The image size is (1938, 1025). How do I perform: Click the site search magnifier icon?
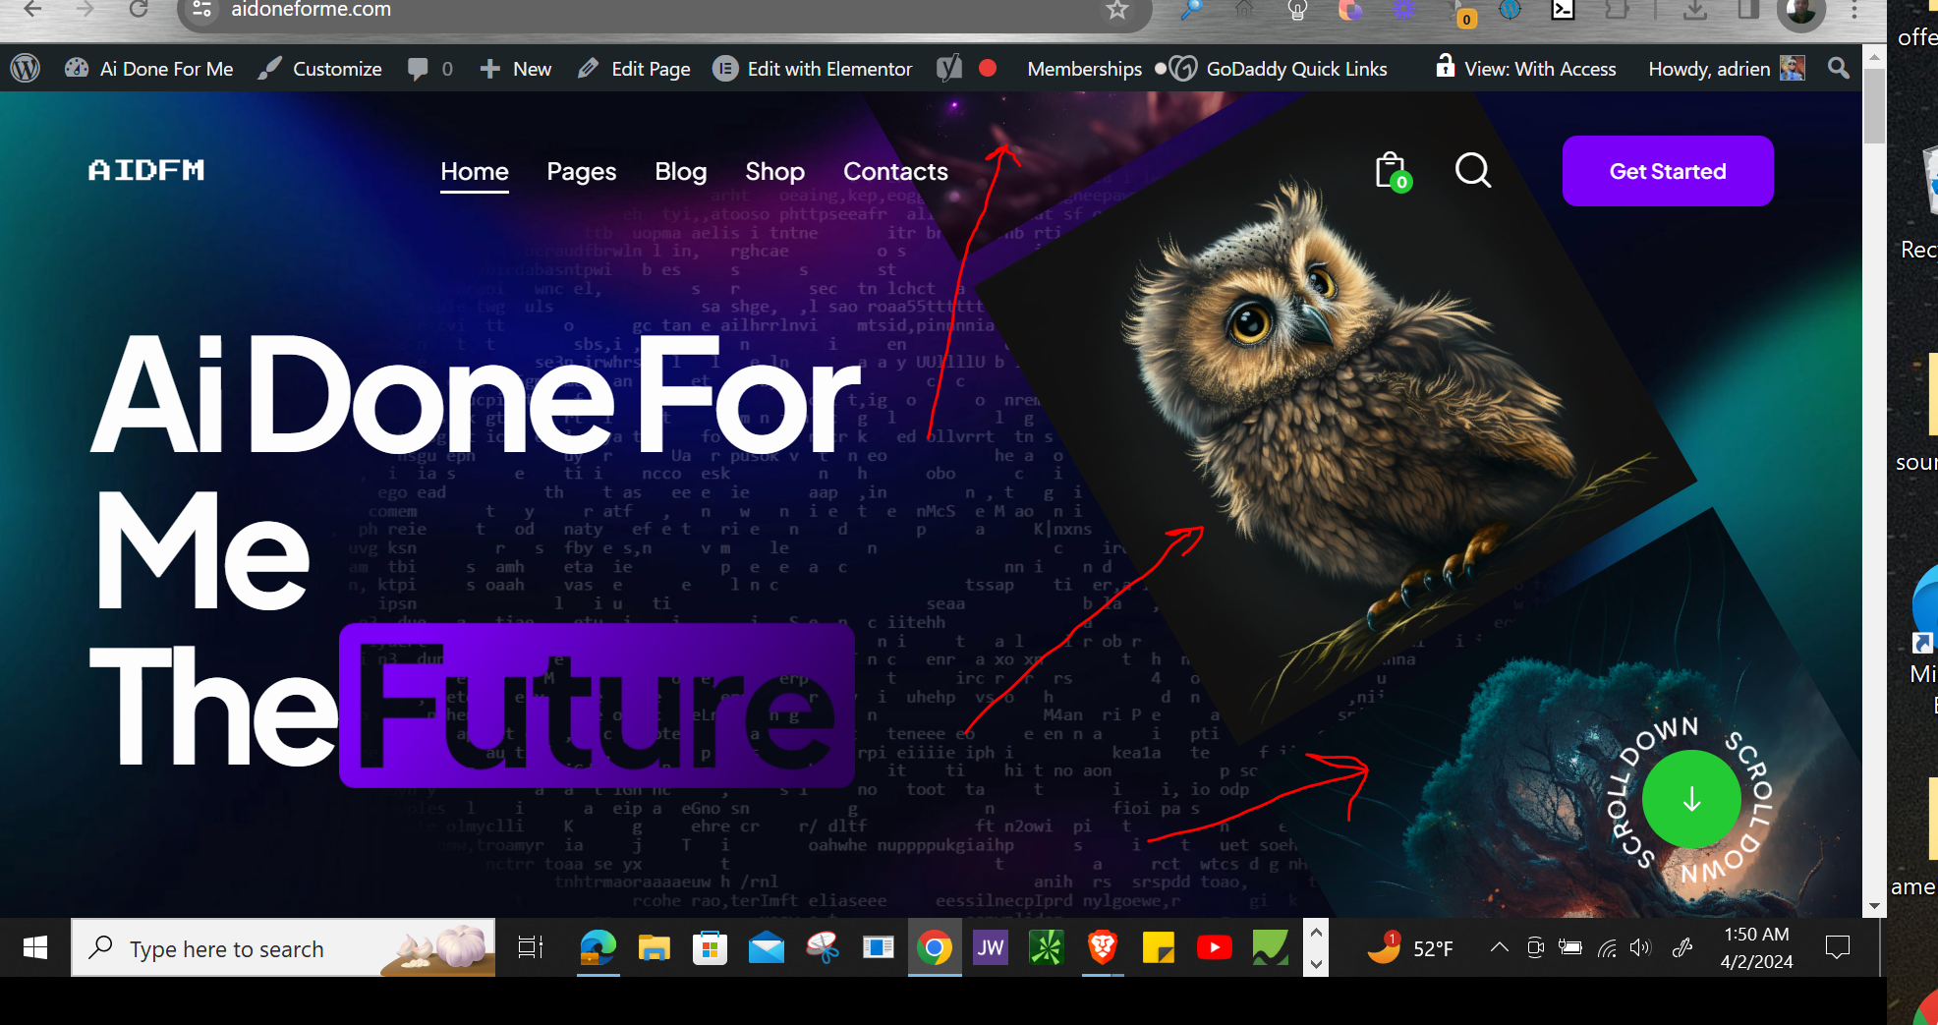1472,170
